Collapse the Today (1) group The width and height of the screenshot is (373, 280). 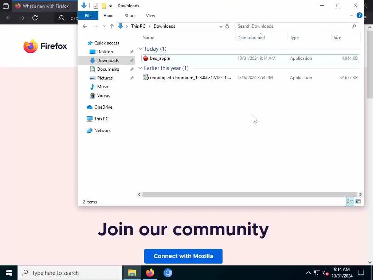[x=140, y=49]
